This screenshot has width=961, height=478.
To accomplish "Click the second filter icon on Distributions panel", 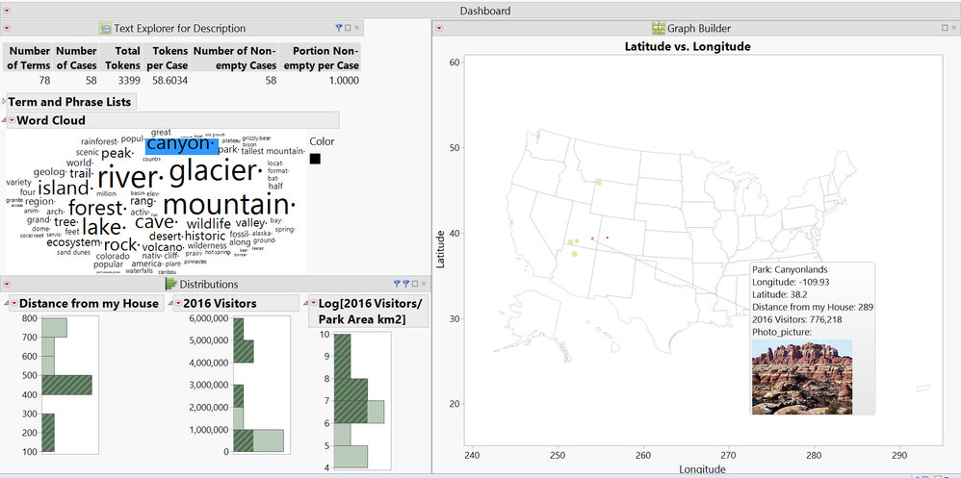I will click(x=405, y=284).
